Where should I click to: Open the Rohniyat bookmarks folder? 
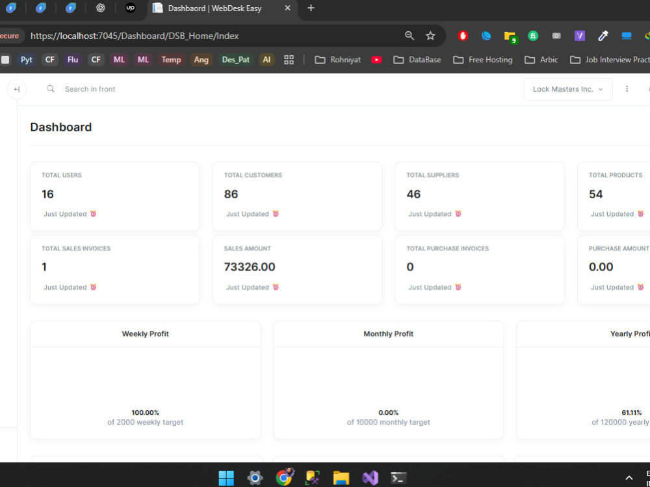(x=338, y=60)
